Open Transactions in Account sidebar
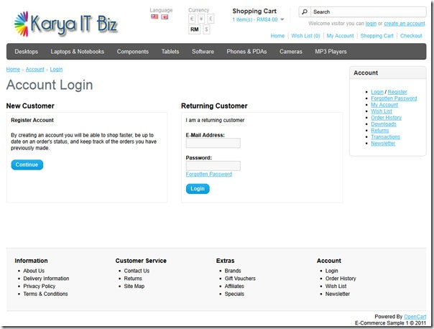 click(x=386, y=137)
